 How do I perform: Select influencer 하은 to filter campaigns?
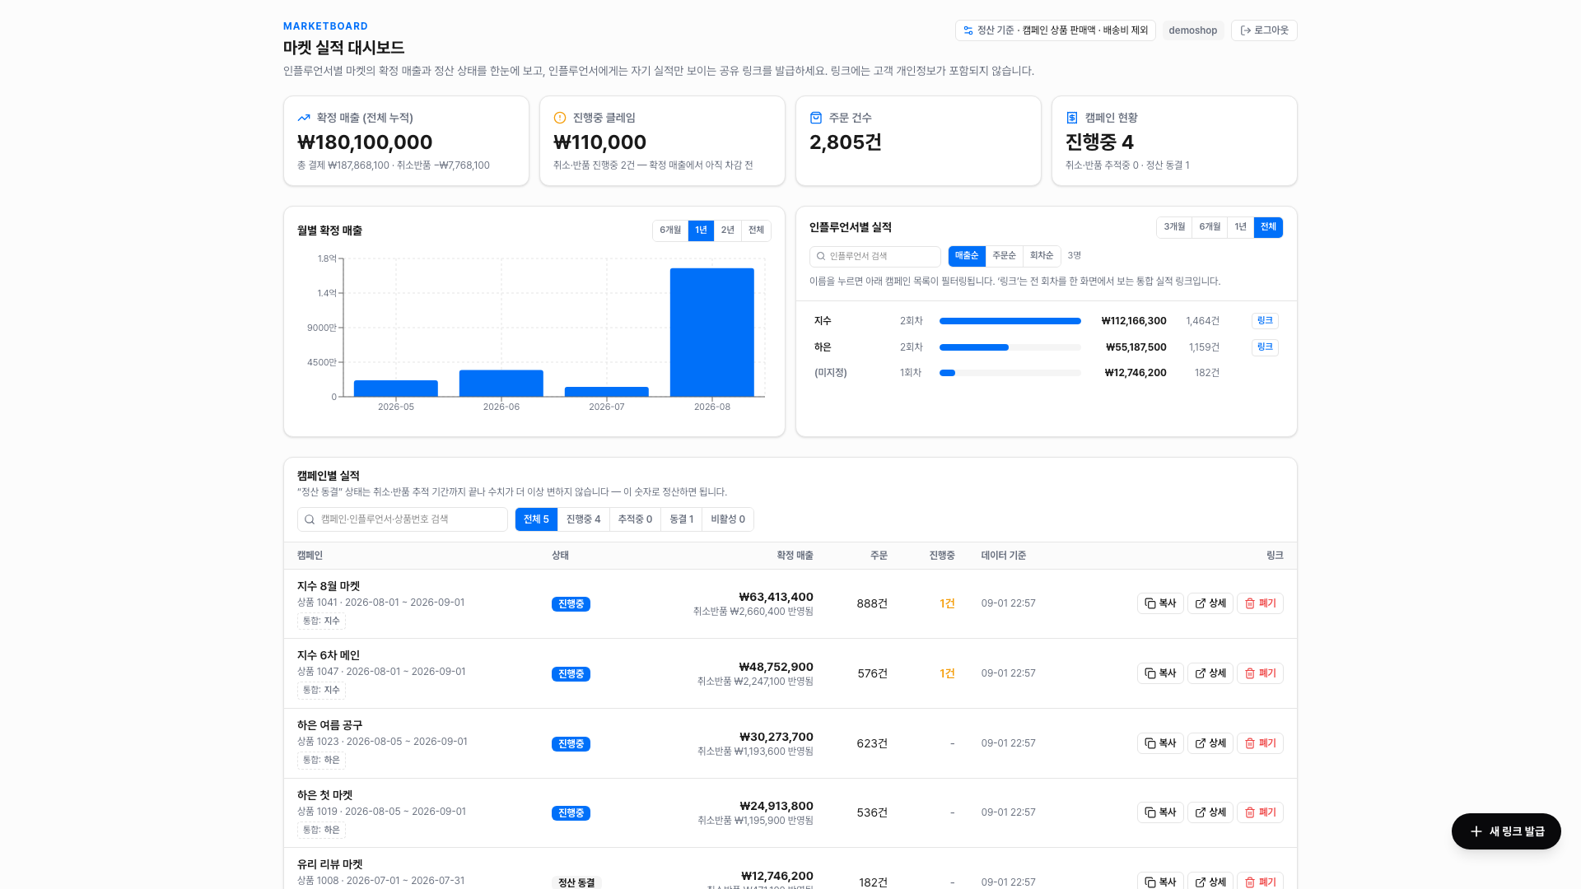coord(823,347)
